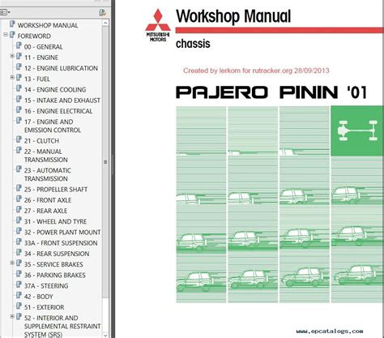The width and height of the screenshot is (384, 338).
Task: Collapse the FOREWORD bookmark tree
Action: 5,35
